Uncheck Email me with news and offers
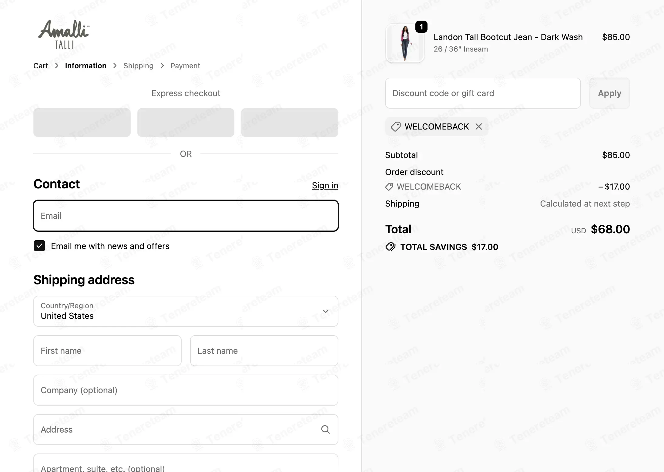Image resolution: width=664 pixels, height=472 pixels. point(39,246)
